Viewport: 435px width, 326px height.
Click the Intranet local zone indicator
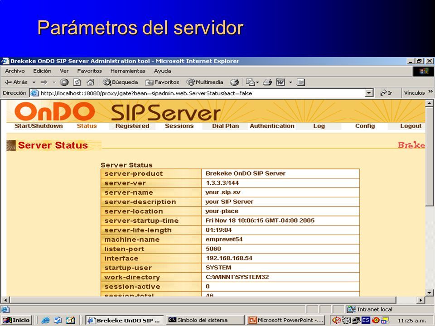click(370, 309)
